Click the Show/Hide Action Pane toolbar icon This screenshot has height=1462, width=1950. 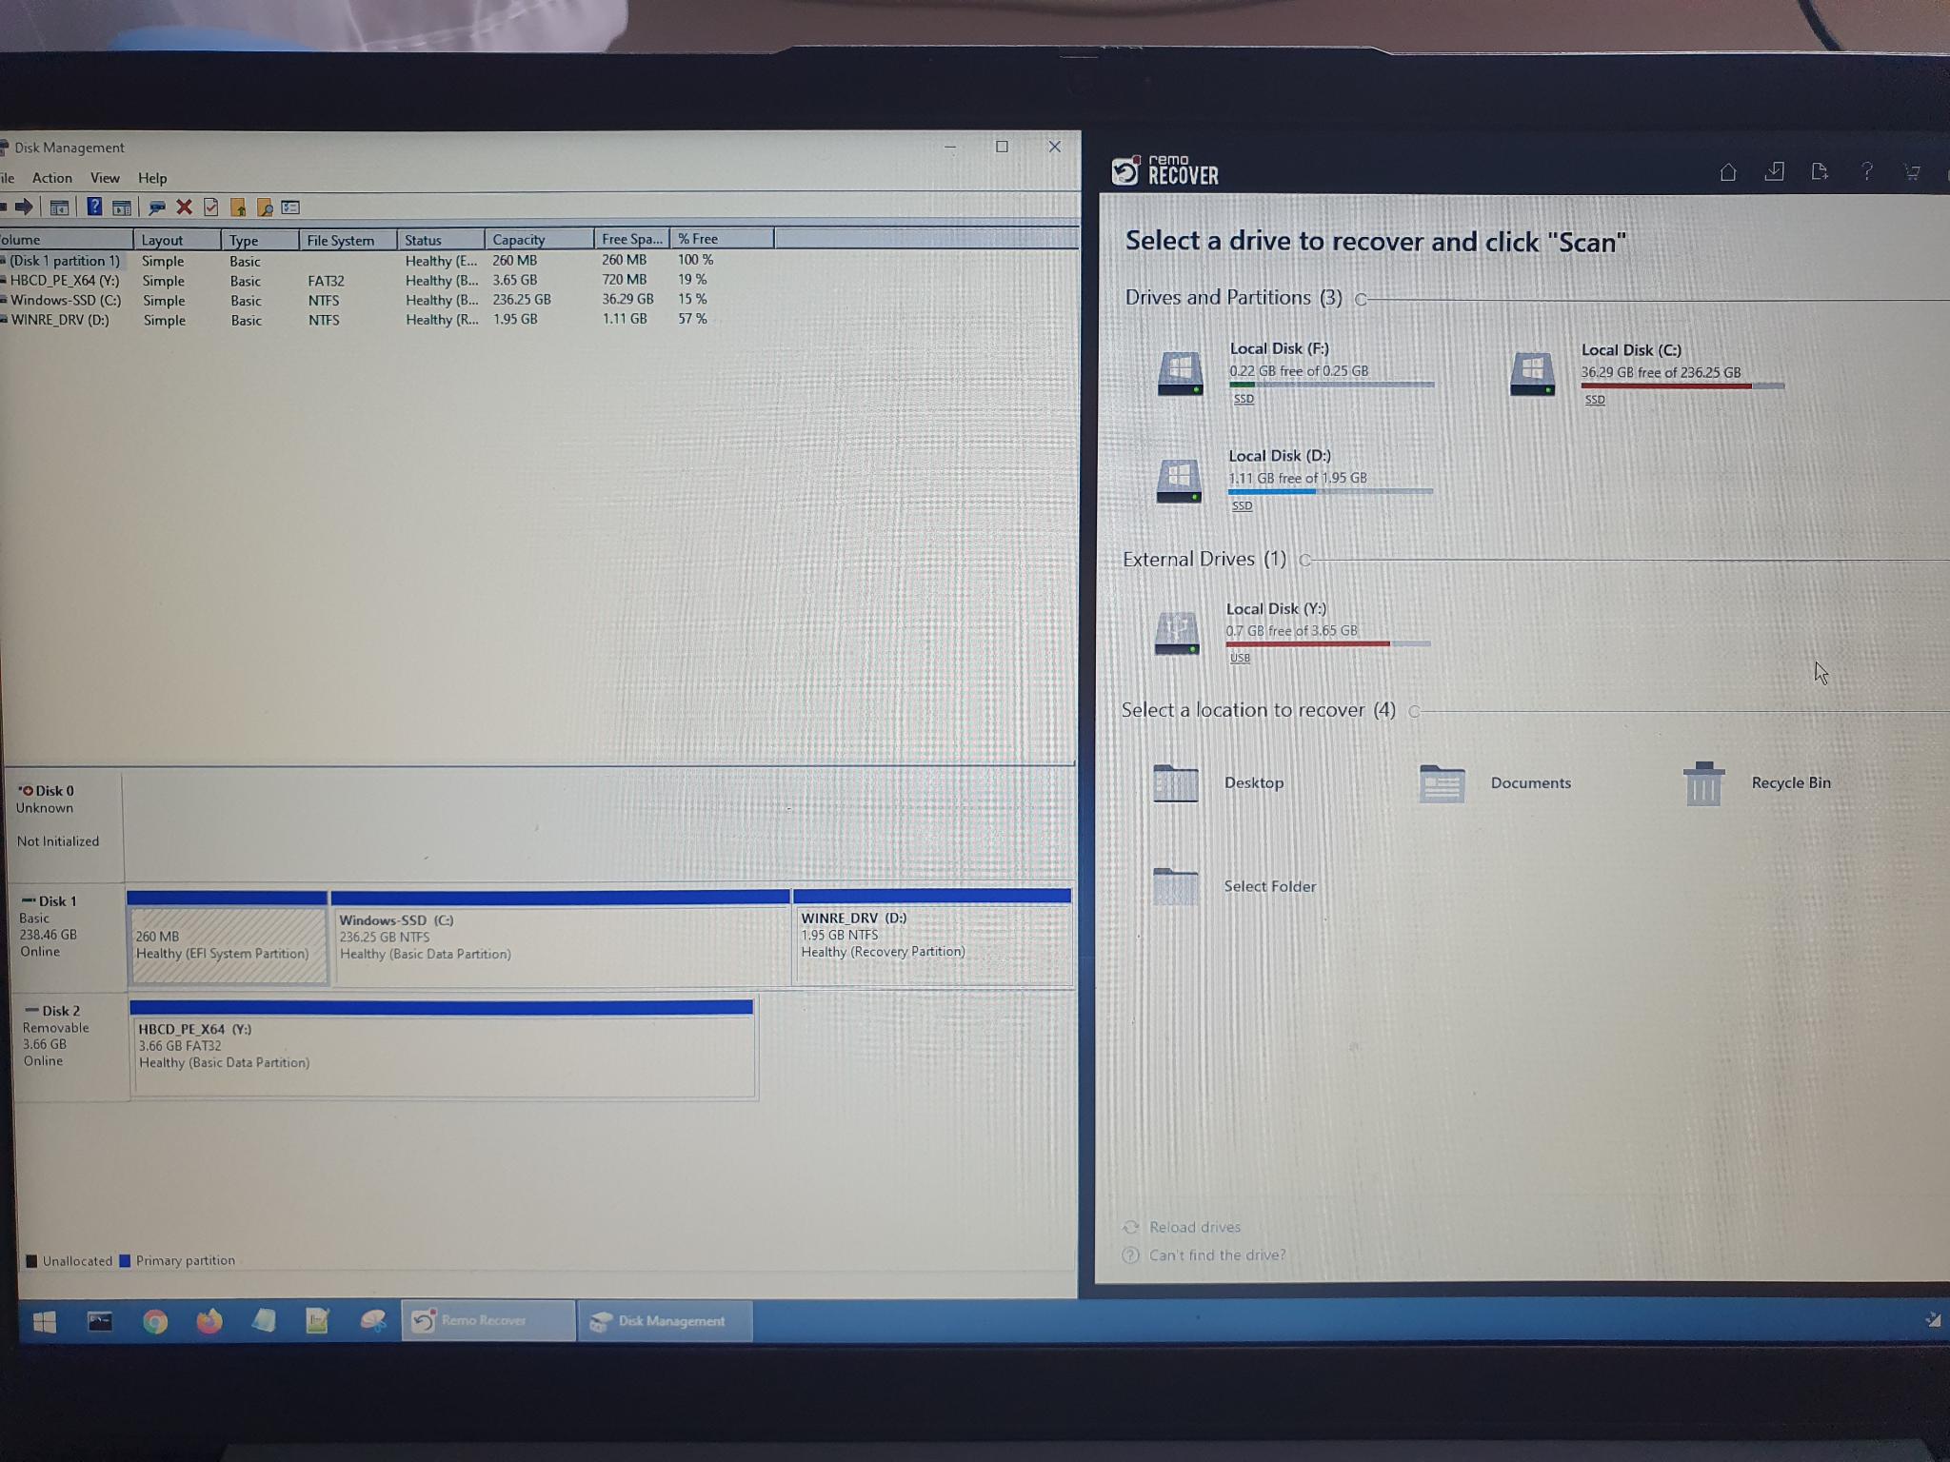[x=122, y=207]
